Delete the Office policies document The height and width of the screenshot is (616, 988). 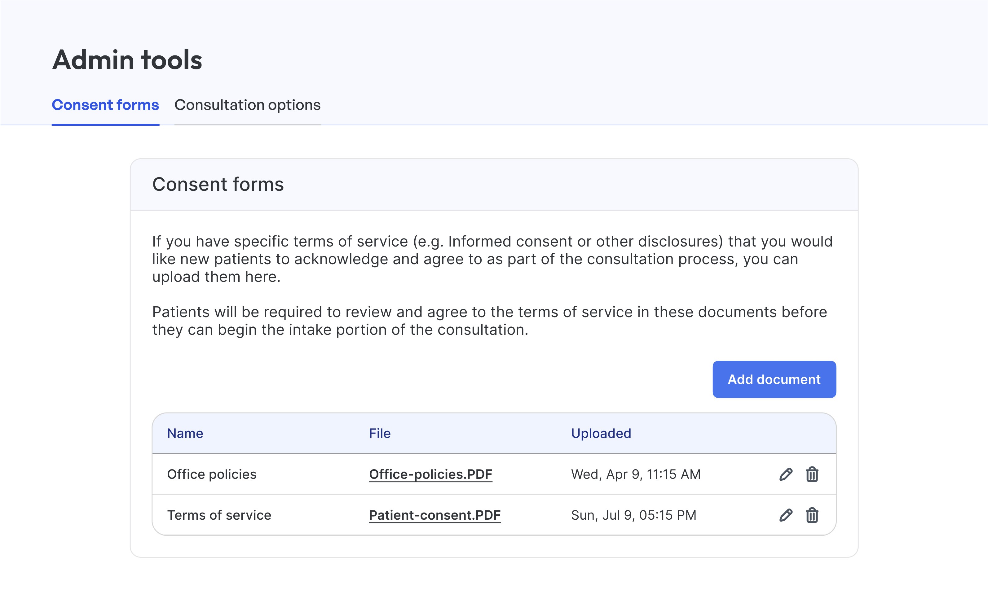pos(812,474)
